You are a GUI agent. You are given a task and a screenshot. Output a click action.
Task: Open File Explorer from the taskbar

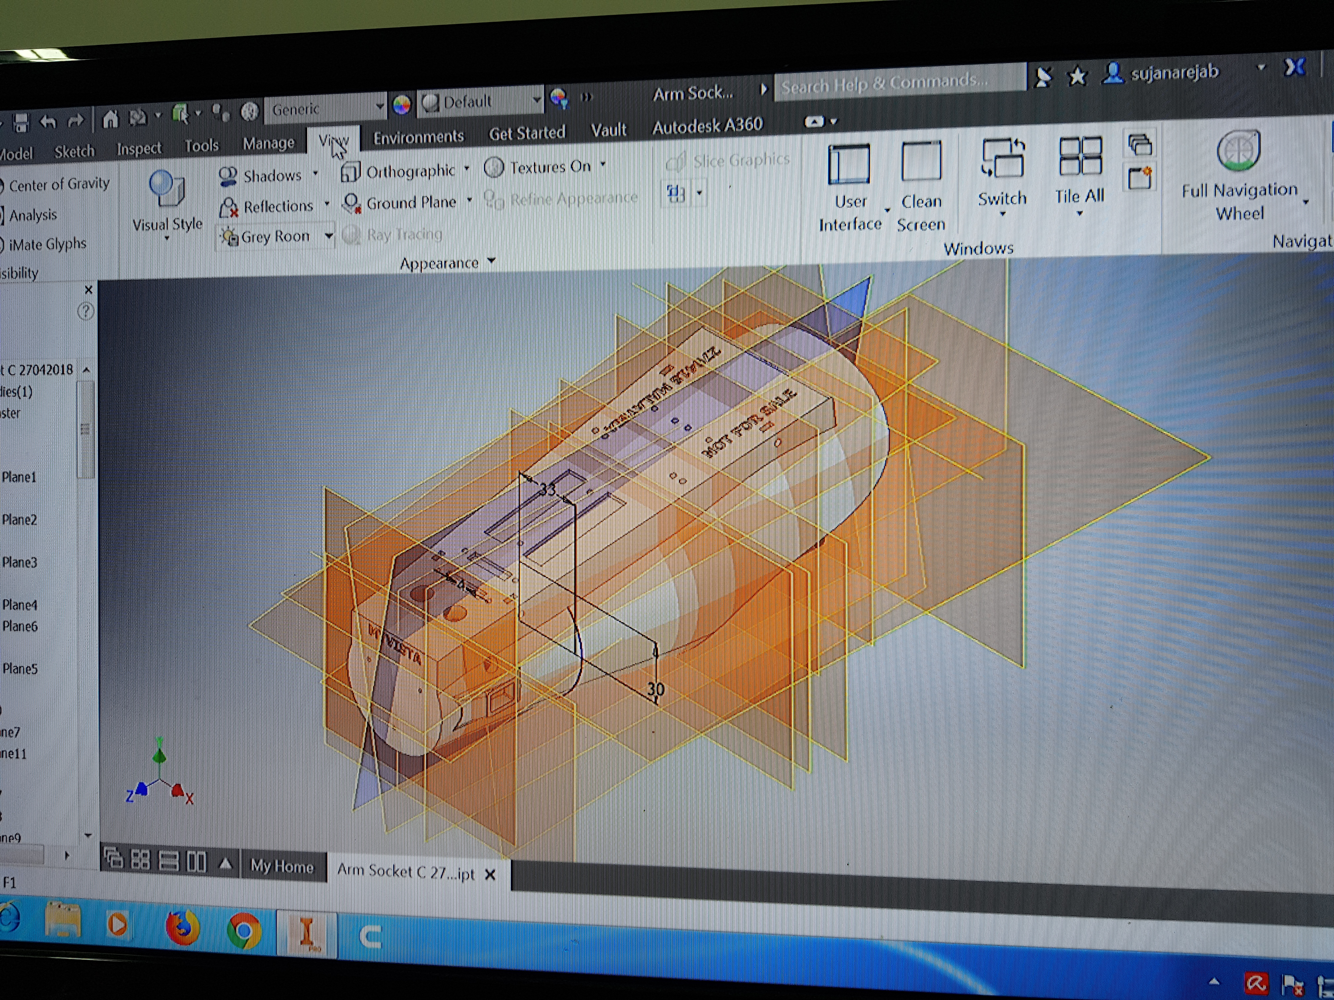point(63,920)
